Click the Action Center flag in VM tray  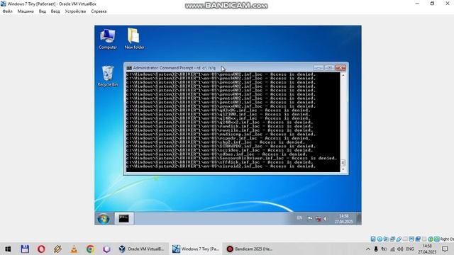click(310, 218)
